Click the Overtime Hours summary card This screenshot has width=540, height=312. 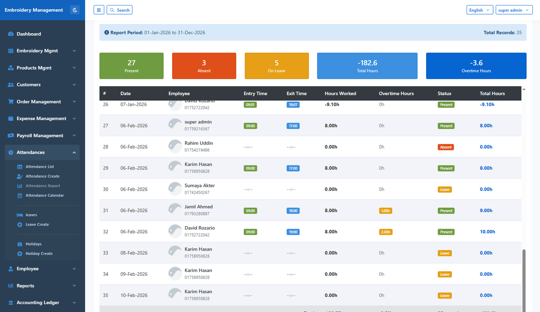click(x=476, y=66)
